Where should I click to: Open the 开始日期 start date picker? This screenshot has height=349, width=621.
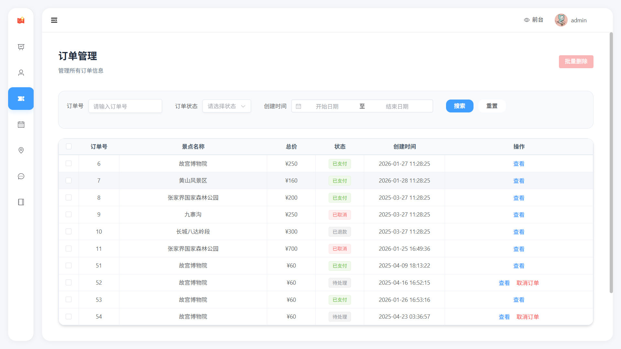pos(327,106)
